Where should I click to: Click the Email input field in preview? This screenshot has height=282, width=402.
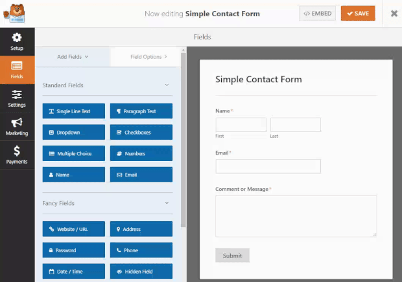pyautogui.click(x=268, y=166)
